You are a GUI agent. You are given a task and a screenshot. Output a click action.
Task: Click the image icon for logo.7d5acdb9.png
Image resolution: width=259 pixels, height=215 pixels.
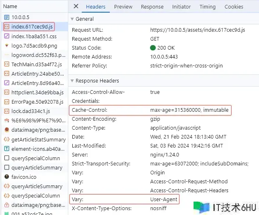coord(7,46)
